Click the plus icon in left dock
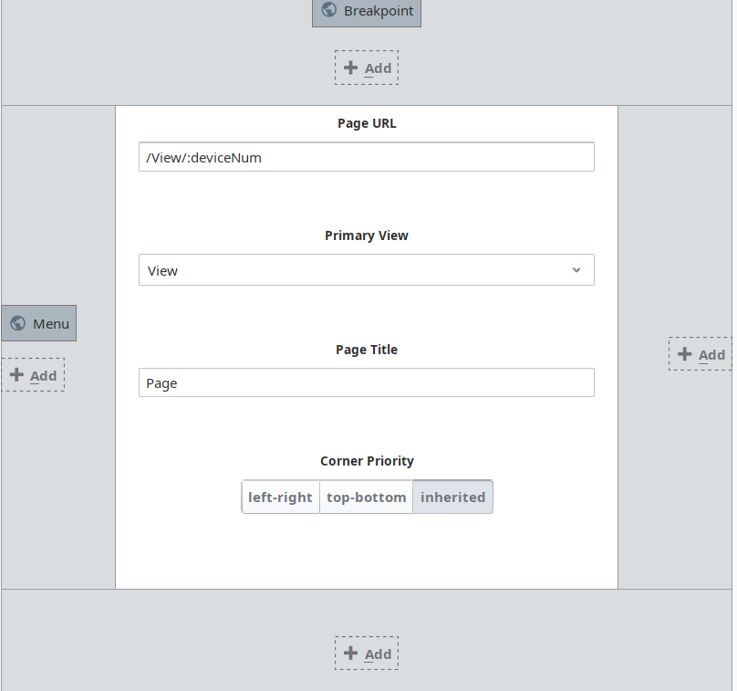The width and height of the screenshot is (737, 691). [16, 375]
